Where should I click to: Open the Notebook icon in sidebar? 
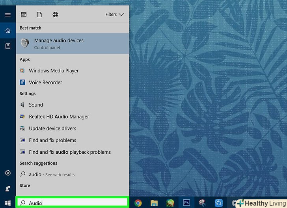[7, 46]
